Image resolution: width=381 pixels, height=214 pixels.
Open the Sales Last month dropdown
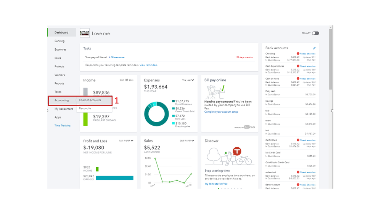187,141
